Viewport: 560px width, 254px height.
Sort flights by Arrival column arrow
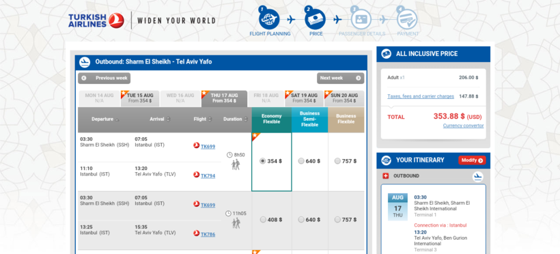168,119
